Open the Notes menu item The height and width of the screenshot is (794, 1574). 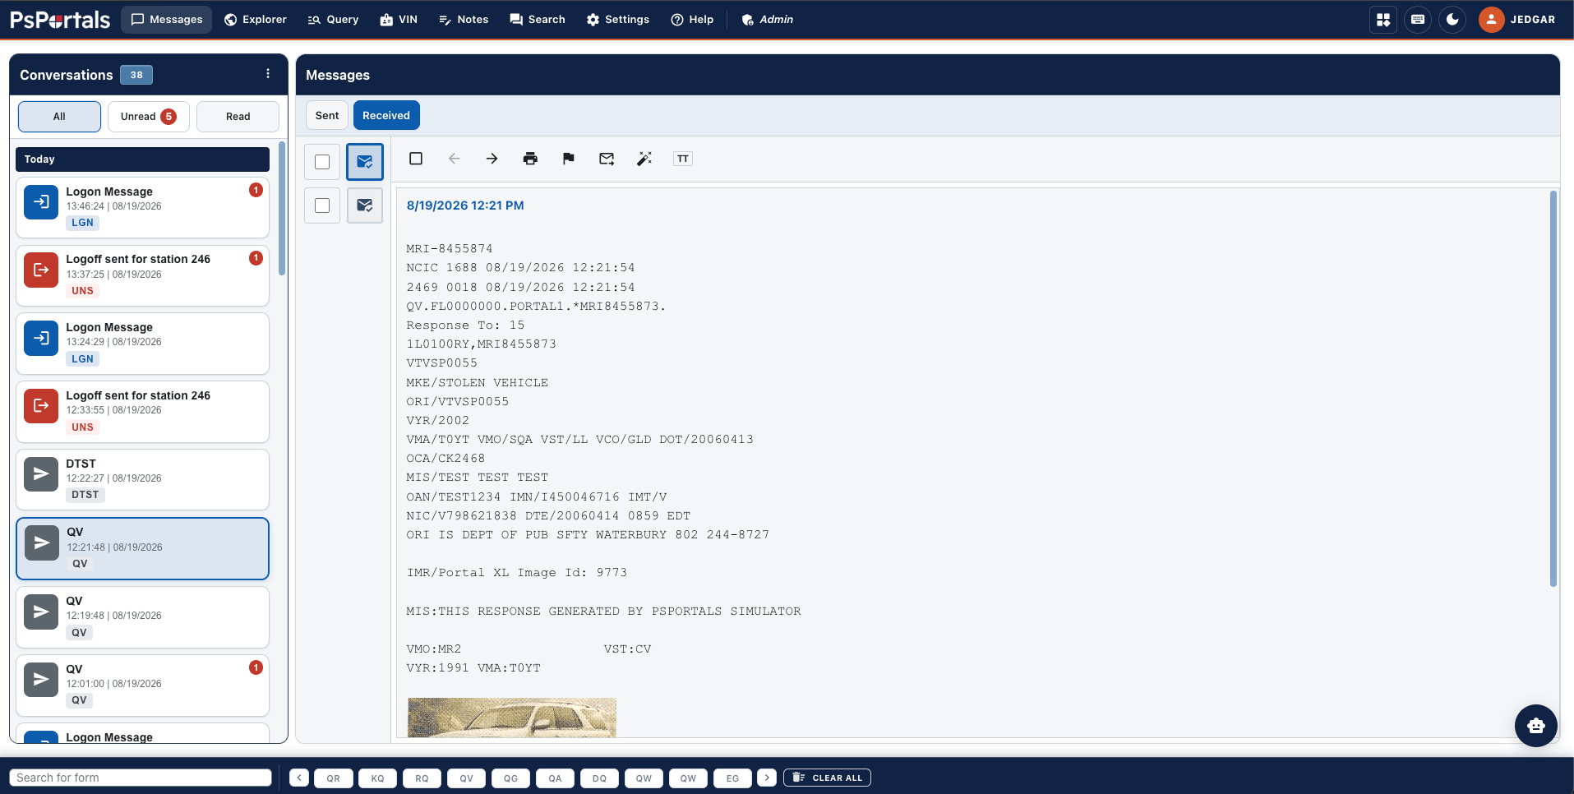[464, 19]
